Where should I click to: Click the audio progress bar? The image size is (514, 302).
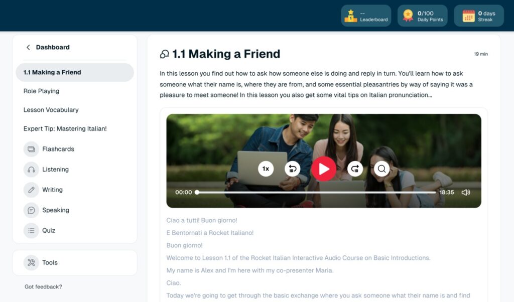coord(316,192)
